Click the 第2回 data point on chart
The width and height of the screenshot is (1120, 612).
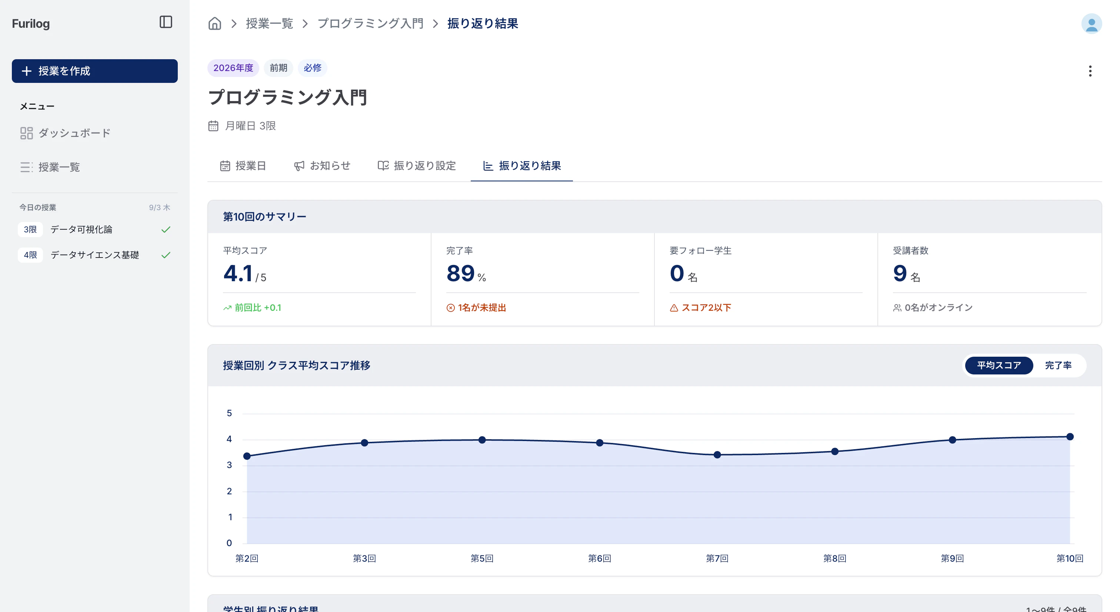pos(247,457)
